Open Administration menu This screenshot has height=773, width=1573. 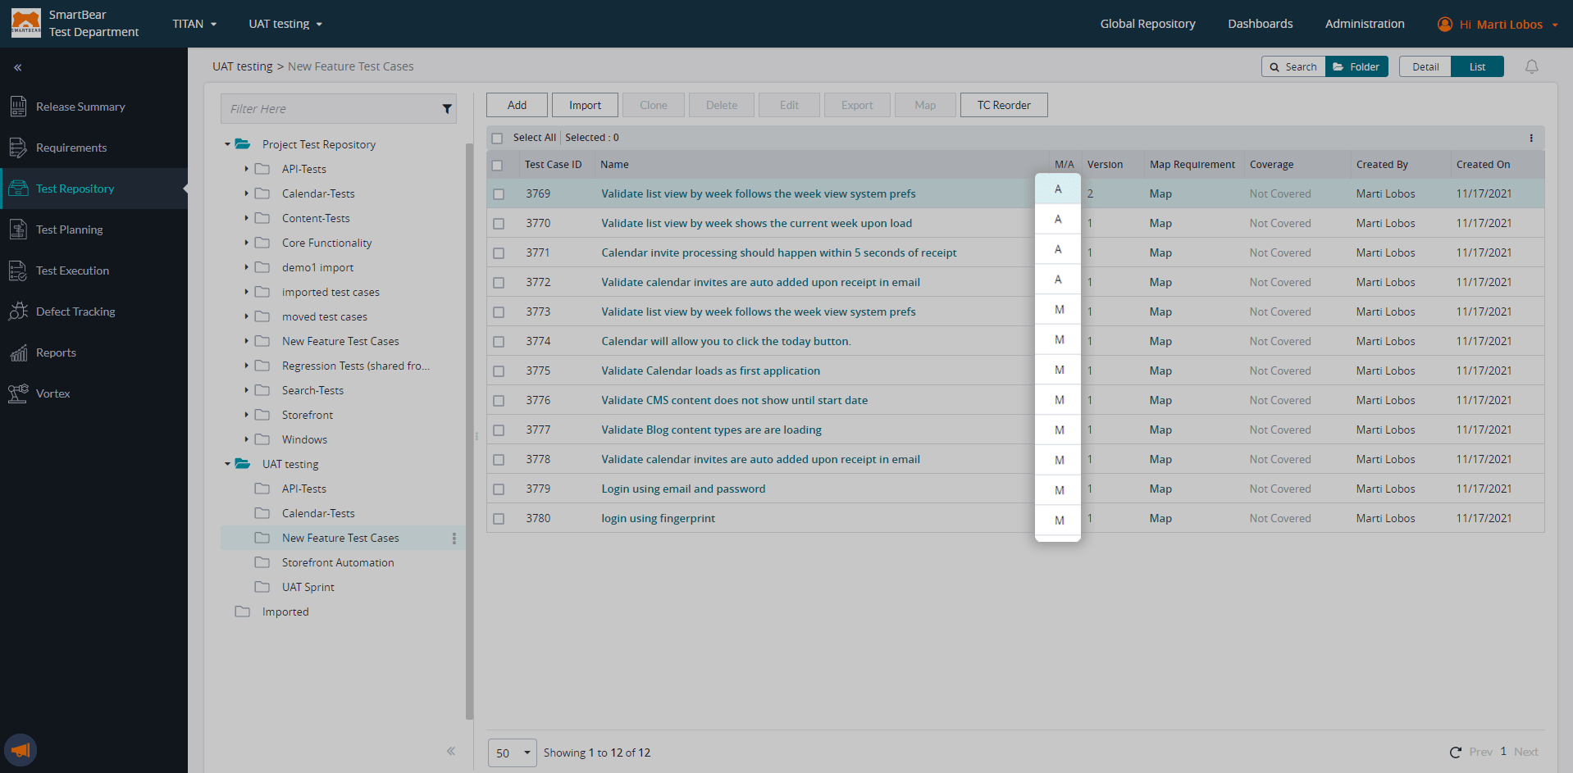coord(1365,24)
